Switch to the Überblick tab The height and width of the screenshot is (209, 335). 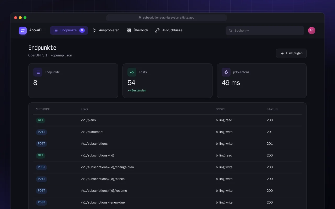pyautogui.click(x=137, y=30)
